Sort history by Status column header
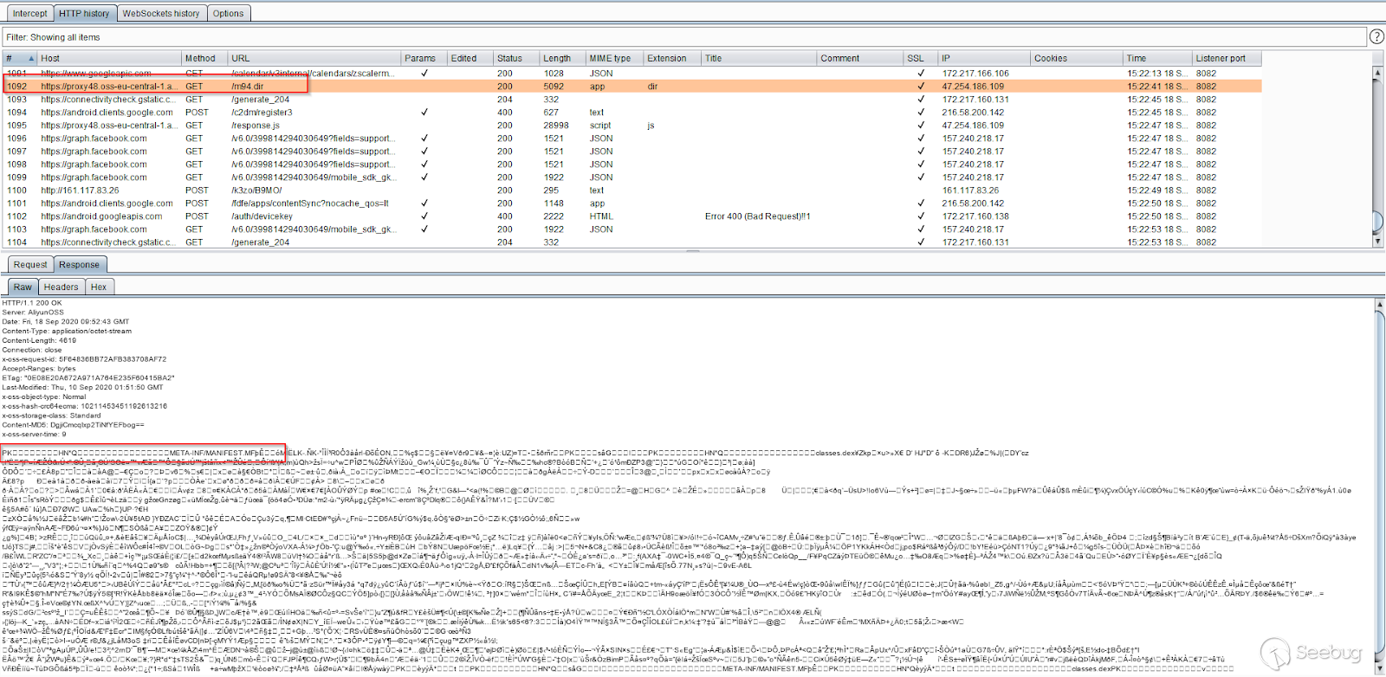 (509, 59)
